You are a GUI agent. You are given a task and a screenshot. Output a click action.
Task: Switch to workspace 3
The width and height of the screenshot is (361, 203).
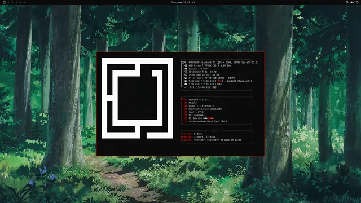pos(16,2)
